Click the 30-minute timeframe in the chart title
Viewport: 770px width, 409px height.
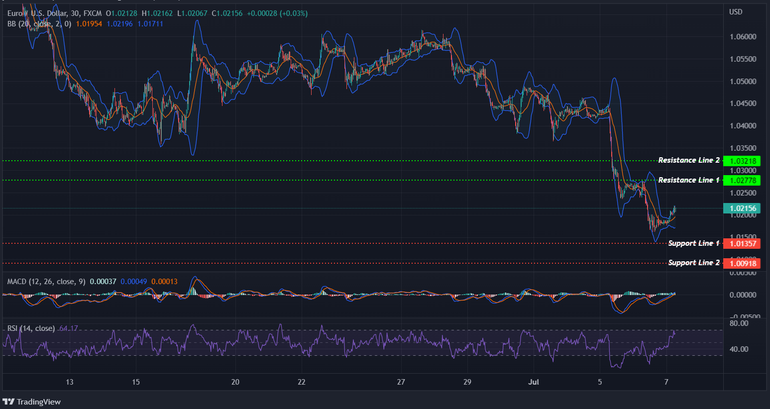[74, 14]
